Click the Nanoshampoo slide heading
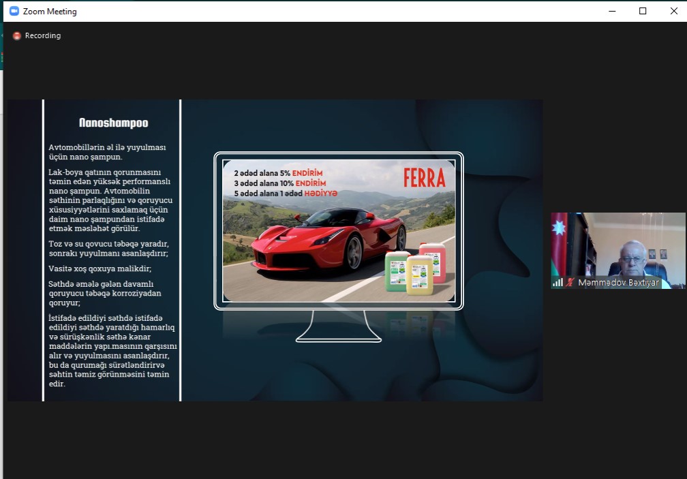Viewport: 687px width, 479px height. (113, 123)
